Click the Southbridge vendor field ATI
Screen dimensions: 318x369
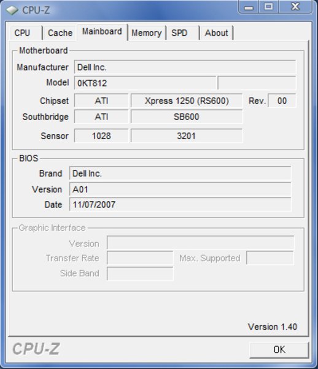101,116
